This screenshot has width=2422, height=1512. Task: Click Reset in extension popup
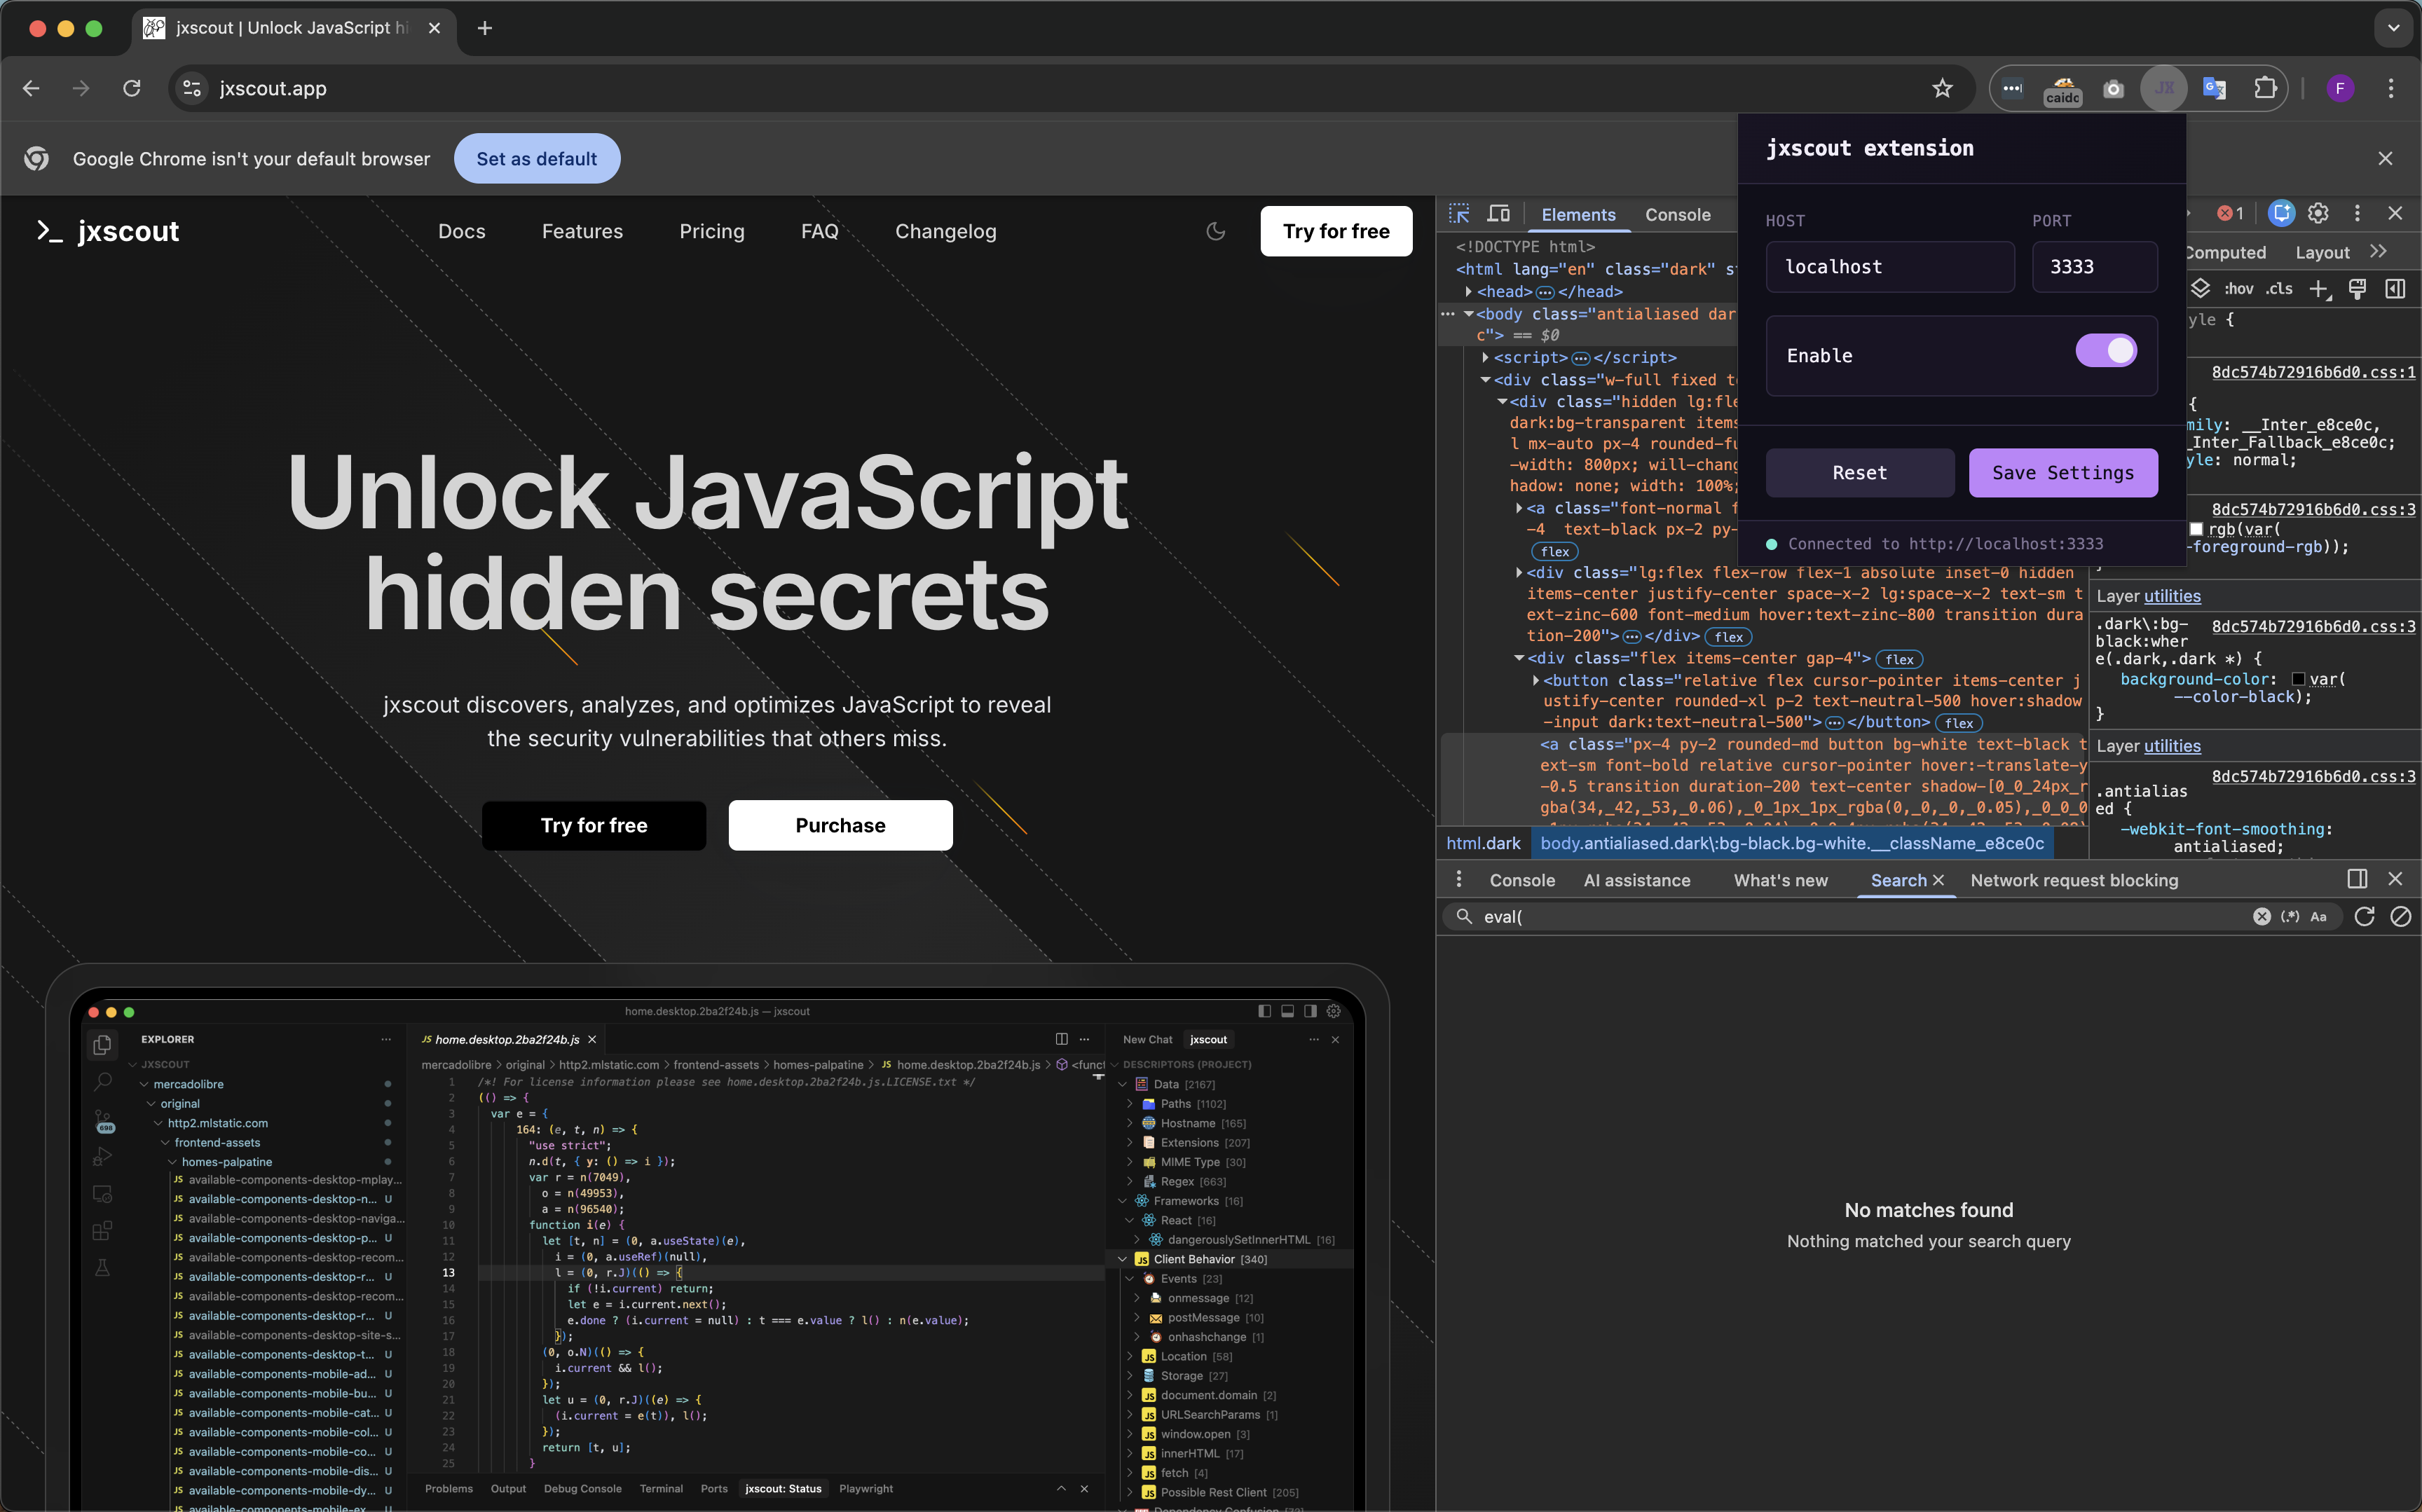tap(1859, 472)
